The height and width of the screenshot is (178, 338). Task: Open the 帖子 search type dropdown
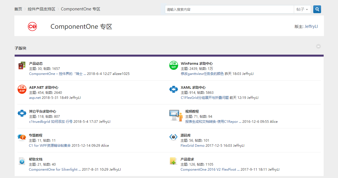click(x=302, y=9)
